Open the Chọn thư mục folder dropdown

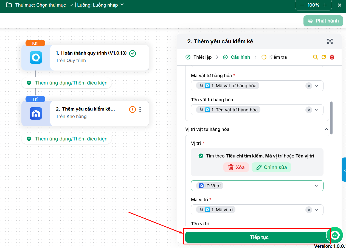tap(44, 5)
